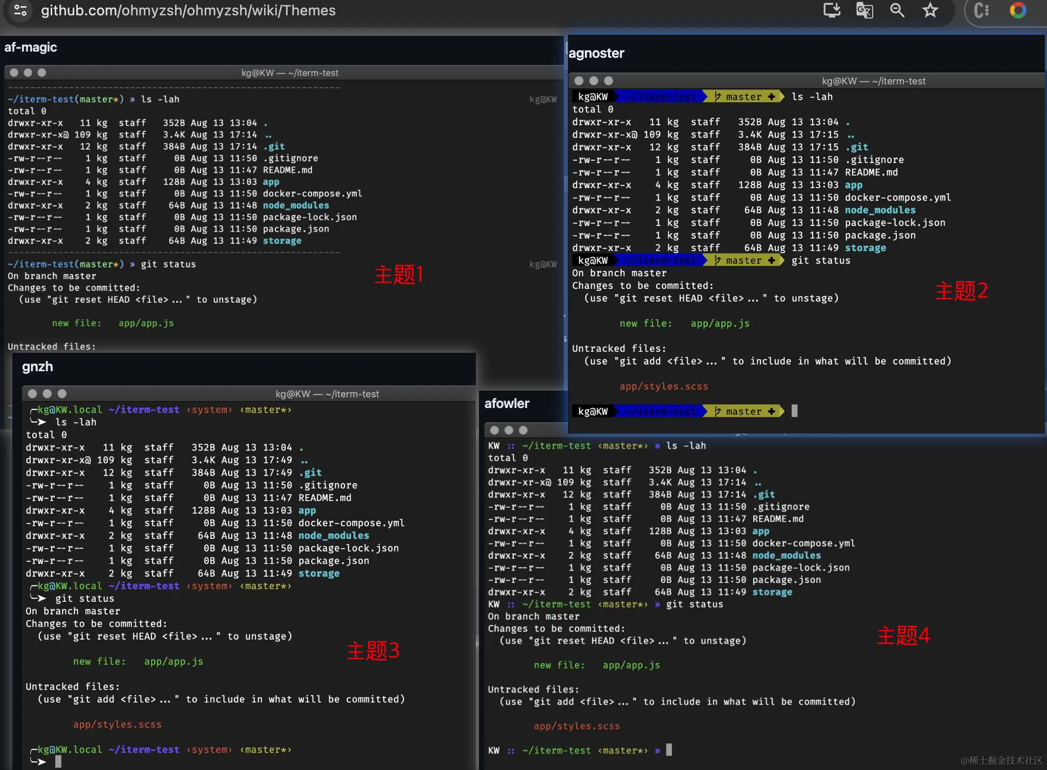The height and width of the screenshot is (770, 1047).
Task: Click the zoom magnifier icon in address bar
Action: click(897, 10)
